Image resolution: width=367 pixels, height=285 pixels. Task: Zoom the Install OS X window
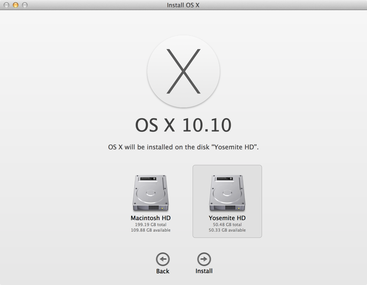click(x=25, y=5)
